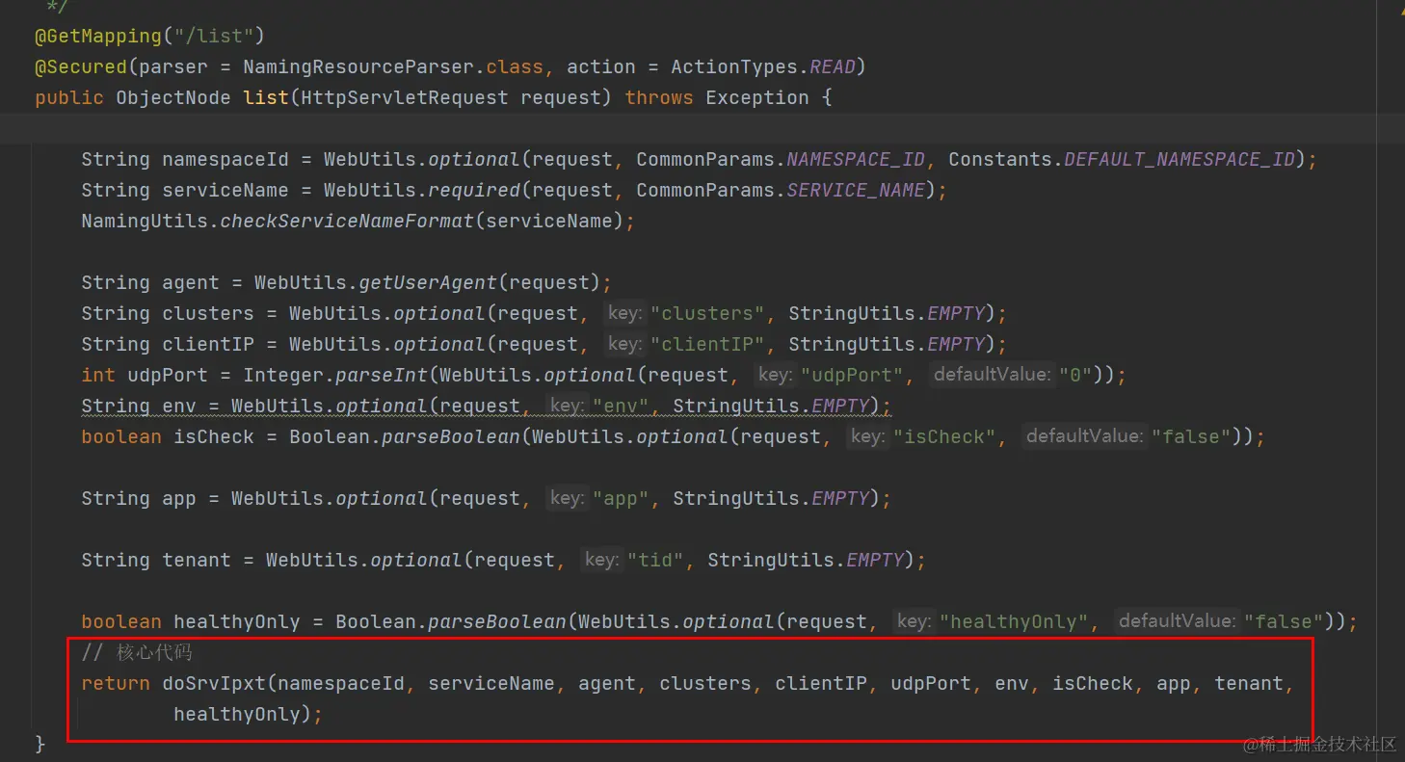
Task: Click the int keyword
Action: coord(98,375)
